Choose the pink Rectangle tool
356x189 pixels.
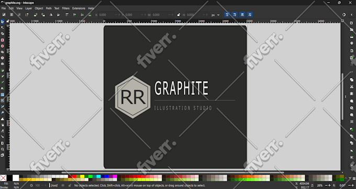2,40
